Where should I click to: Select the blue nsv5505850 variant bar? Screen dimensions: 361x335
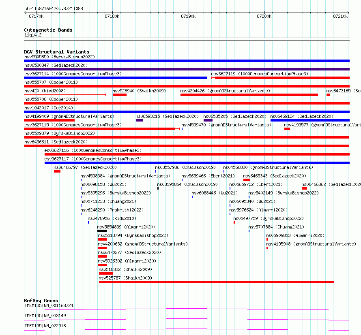187,61
